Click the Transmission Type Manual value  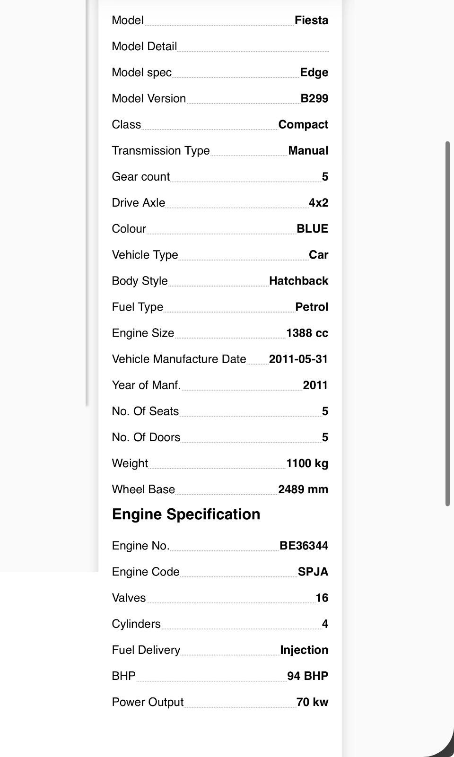tap(308, 150)
